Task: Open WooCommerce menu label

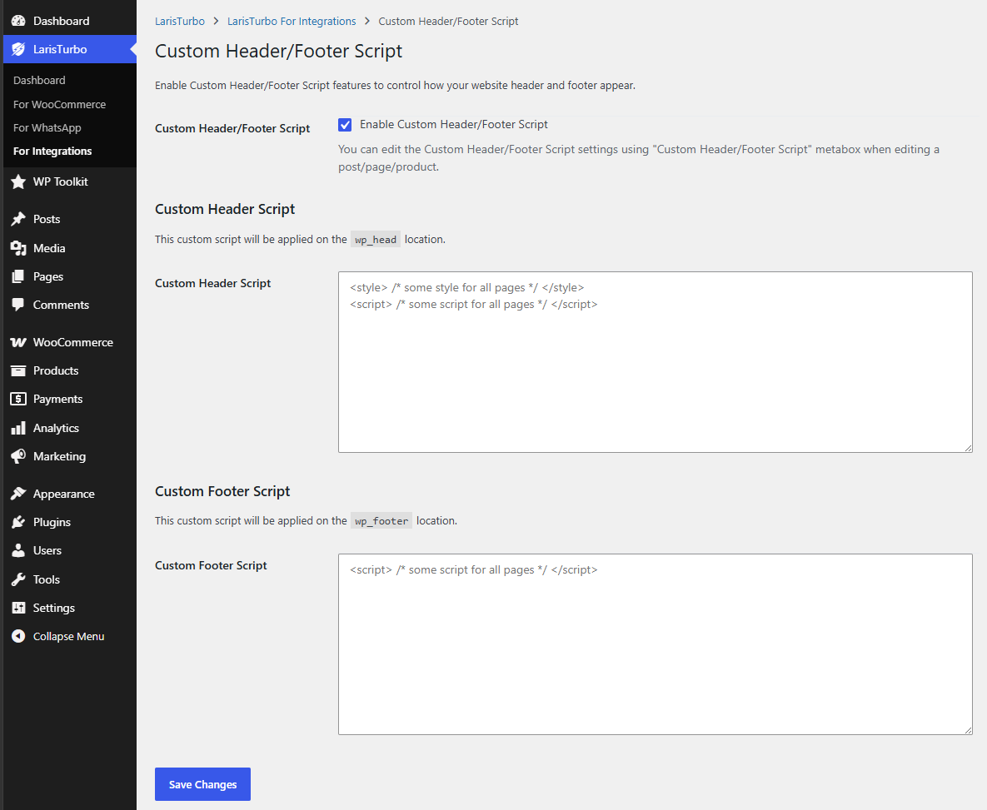Action: [x=73, y=342]
